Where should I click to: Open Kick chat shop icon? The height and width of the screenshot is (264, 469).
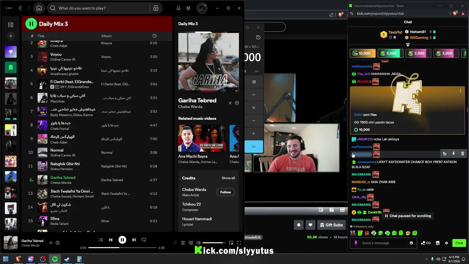(437, 243)
